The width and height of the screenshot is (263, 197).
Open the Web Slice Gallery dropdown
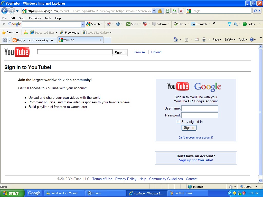[111, 33]
